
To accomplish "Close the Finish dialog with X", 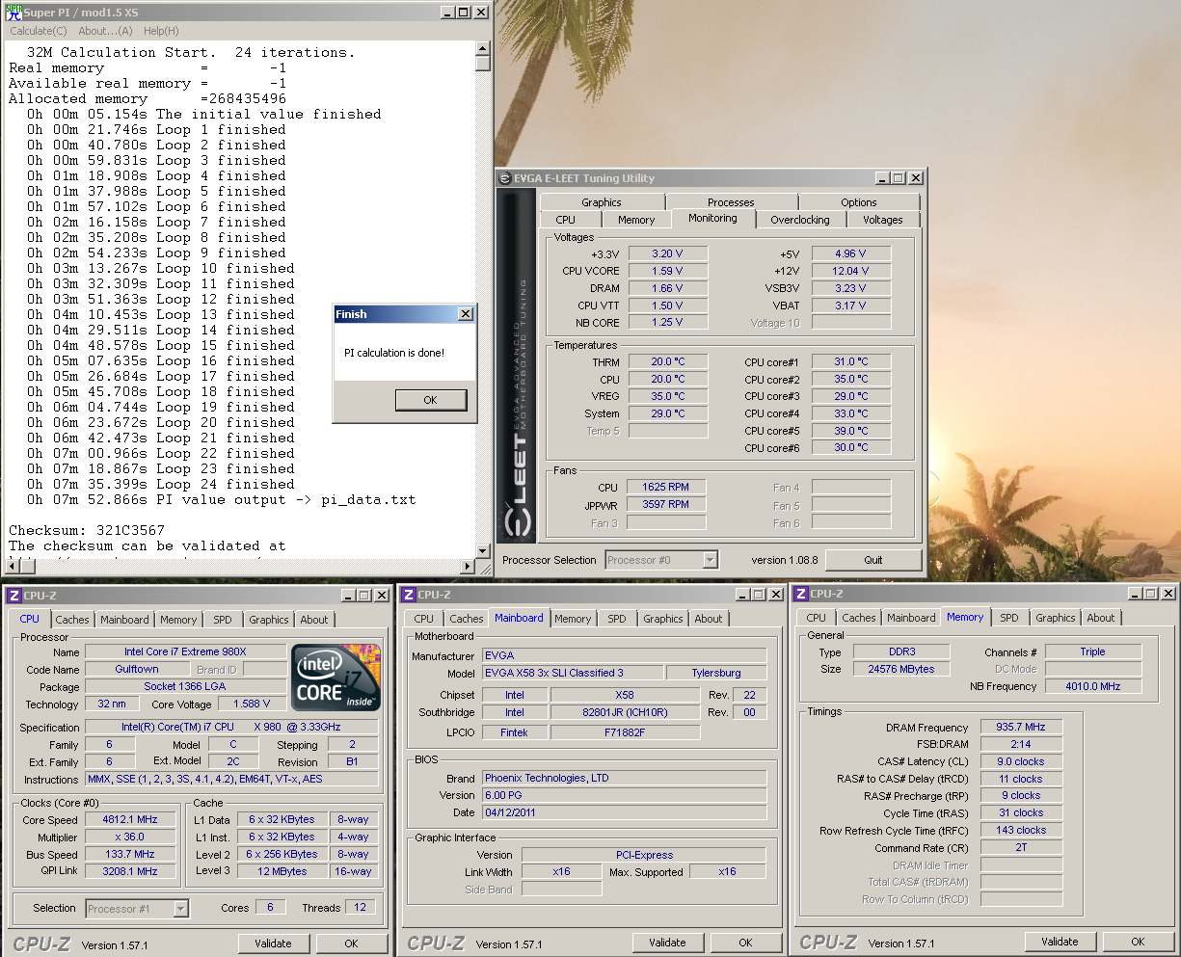I will point(466,314).
